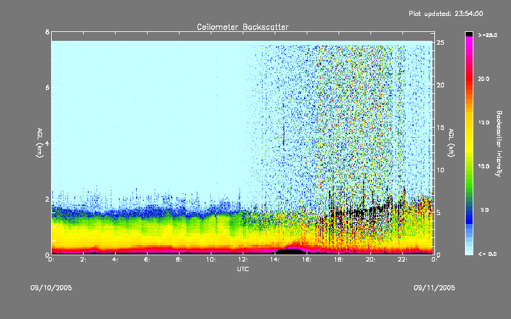The height and width of the screenshot is (319, 511).
Task: Click the colorbar '10.0' tick label
Action: [484, 166]
